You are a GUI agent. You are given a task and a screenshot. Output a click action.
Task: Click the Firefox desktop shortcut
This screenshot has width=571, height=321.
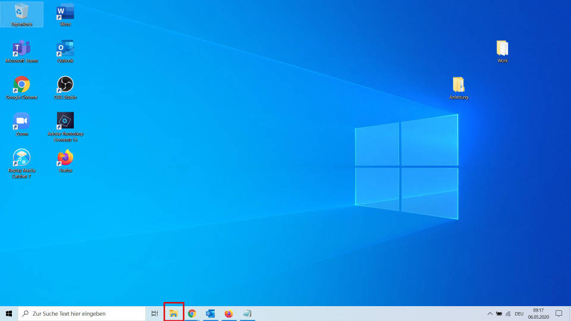pos(65,158)
